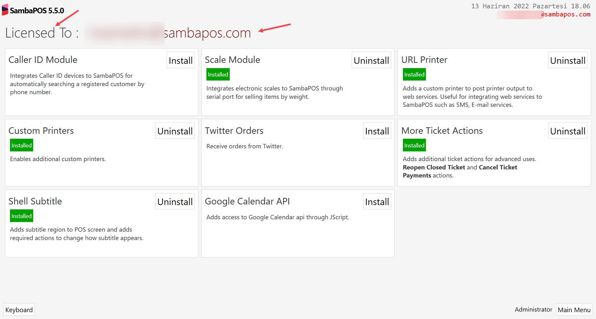Return to the Main Menu

click(574, 309)
